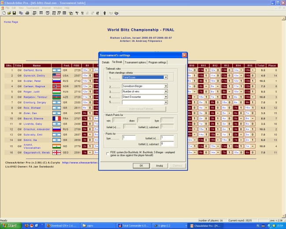The image size is (286, 229).
Task: Click the France flag in Bacrot's row
Action: pos(57,118)
